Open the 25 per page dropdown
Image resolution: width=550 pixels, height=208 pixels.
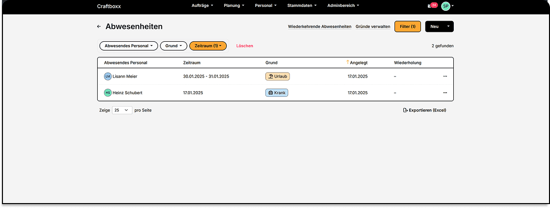click(x=122, y=110)
